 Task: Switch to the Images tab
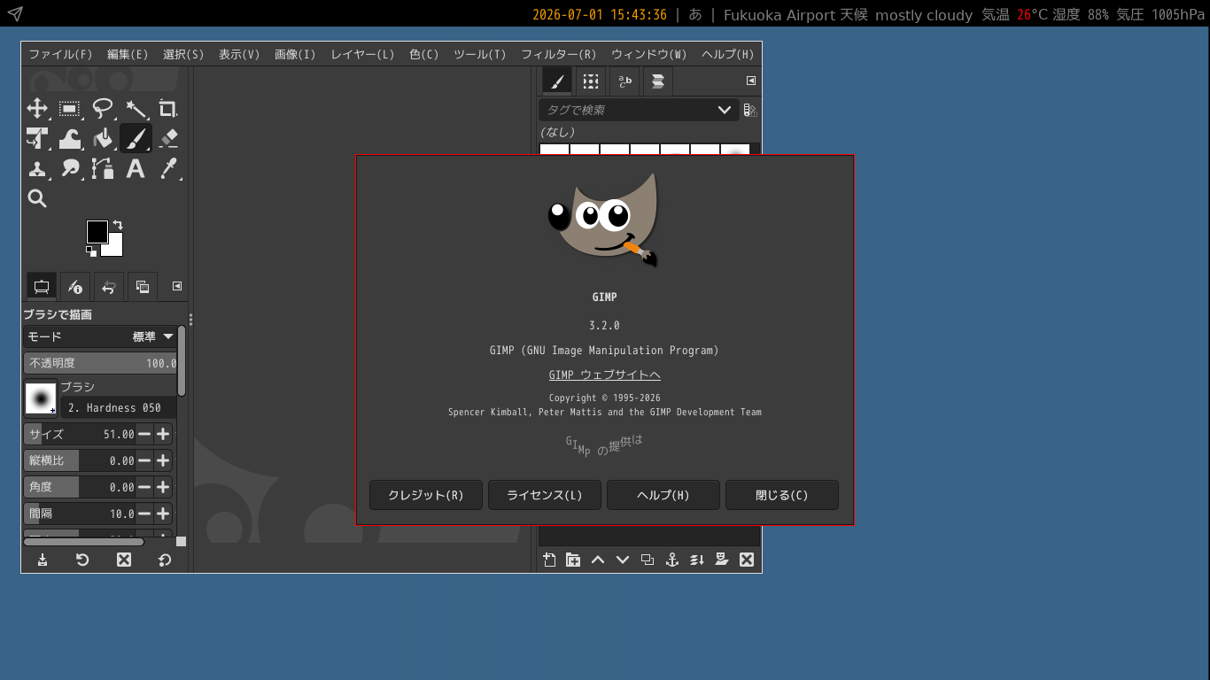pos(142,286)
